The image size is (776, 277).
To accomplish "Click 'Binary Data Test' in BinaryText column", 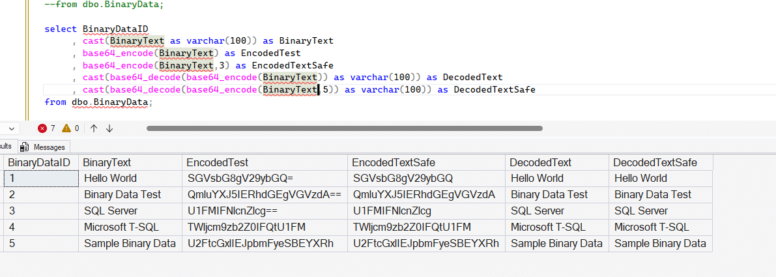I will pyautogui.click(x=130, y=195).
